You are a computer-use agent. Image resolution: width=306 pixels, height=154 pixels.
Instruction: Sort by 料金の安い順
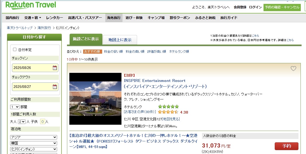pyautogui.click(x=113, y=51)
